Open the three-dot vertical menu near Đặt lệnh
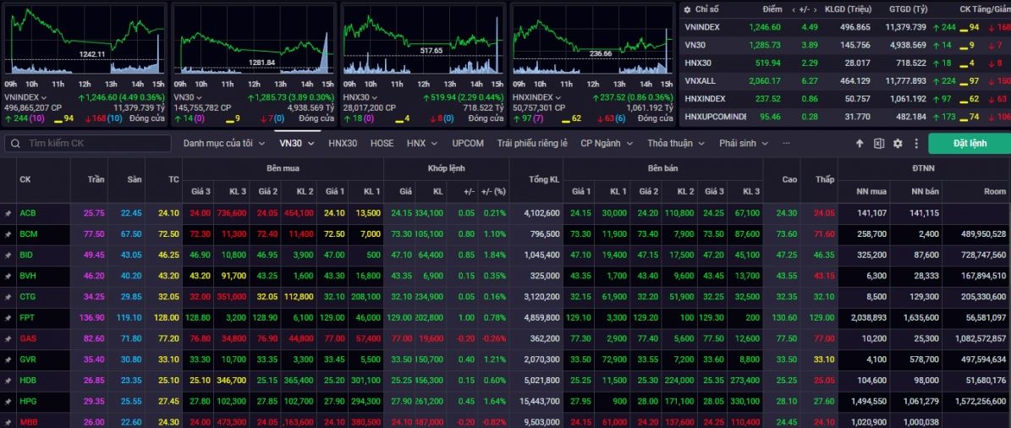 click(x=915, y=144)
